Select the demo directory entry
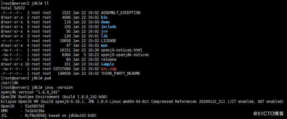This screenshot has width=287, height=119. 105,22
